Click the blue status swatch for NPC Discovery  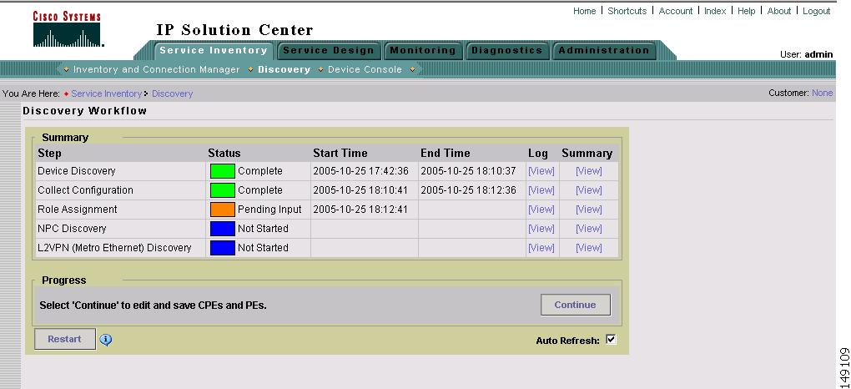point(223,229)
